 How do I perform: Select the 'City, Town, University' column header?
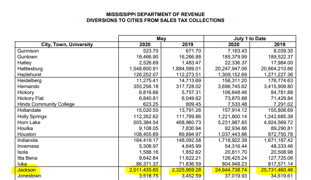67,44
